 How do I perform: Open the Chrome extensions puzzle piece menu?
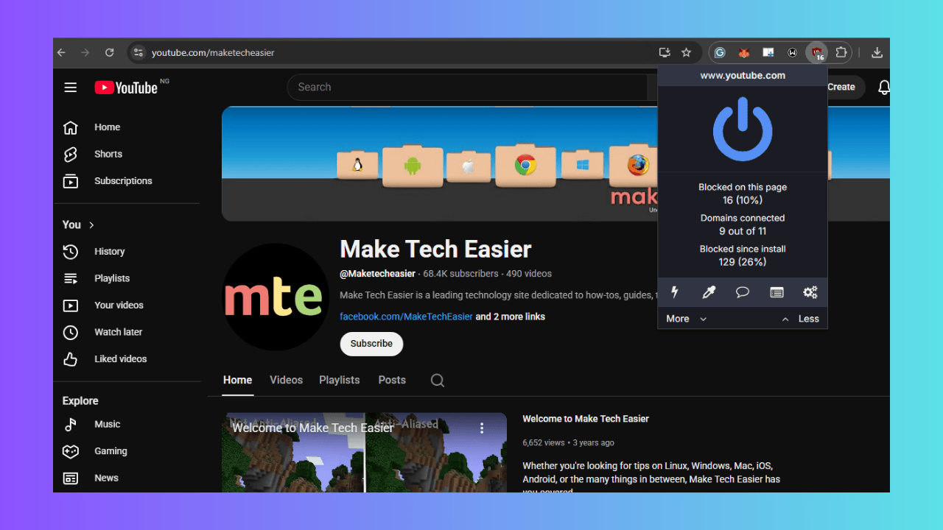[841, 52]
